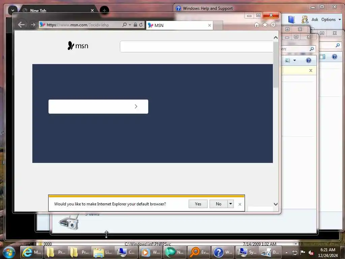Click the page scrollbar down arrow

pos(276,204)
